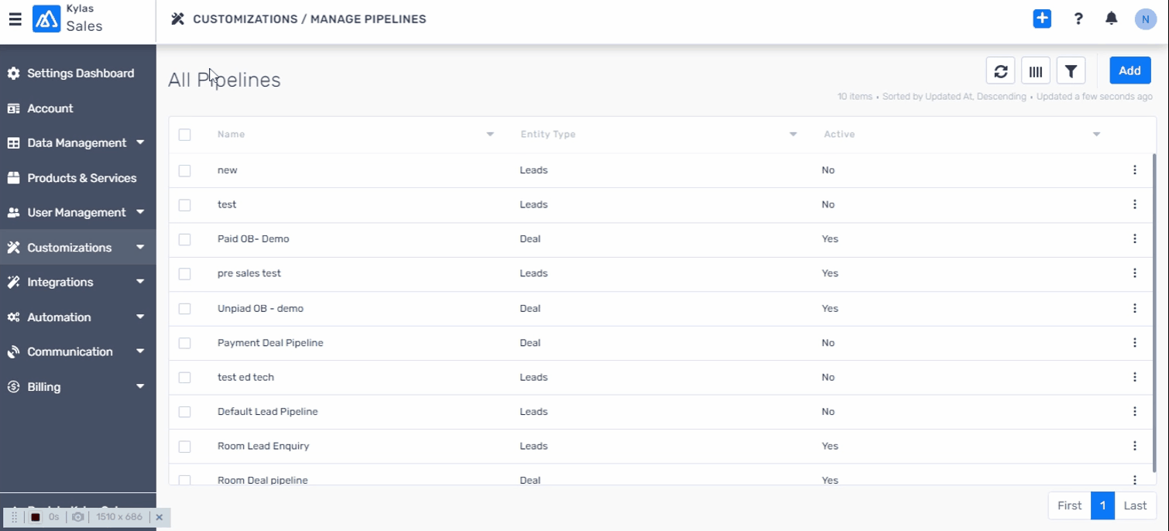Open three-dot menu for Paid OB- Demo

(x=1134, y=239)
